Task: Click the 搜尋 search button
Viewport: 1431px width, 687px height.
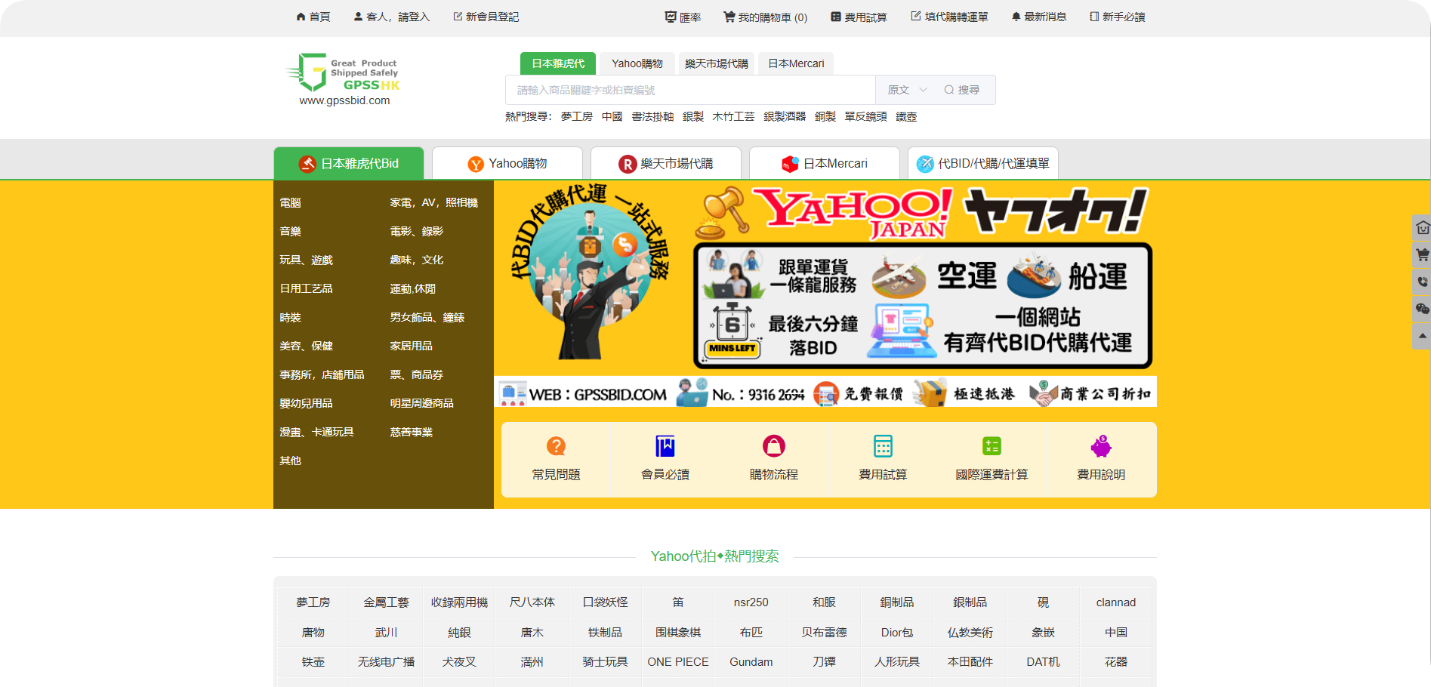Action: coord(962,90)
